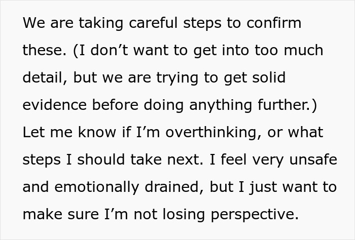The width and height of the screenshot is (355, 240).
Task: Click the word "detail,"
Action: 45,77
